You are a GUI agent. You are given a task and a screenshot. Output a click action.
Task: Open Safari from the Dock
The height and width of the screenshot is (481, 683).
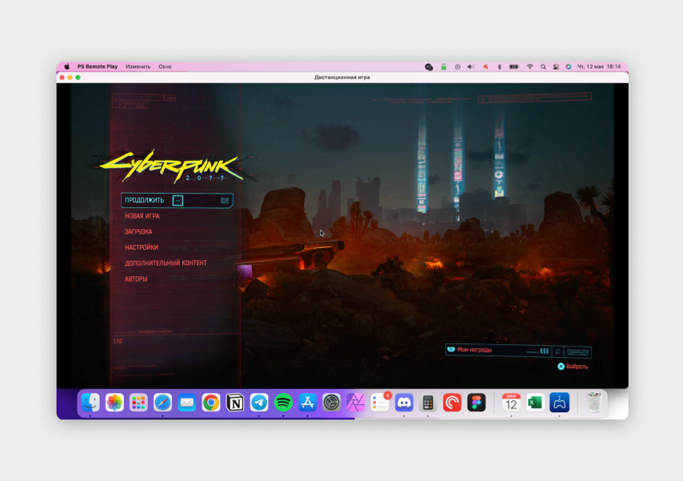tap(162, 403)
